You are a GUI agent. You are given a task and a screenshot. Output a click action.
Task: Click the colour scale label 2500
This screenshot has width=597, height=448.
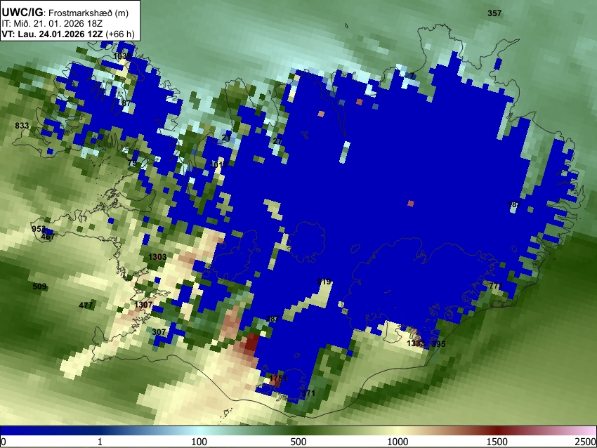pos(586,442)
